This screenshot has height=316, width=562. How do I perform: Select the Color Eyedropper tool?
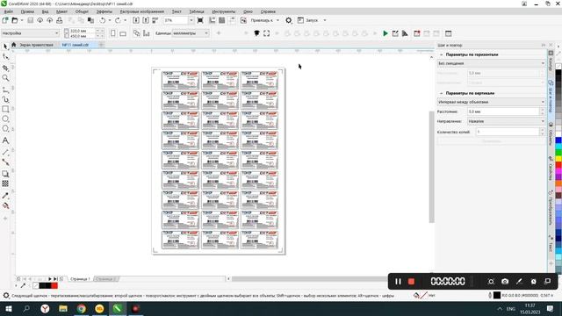tap(5, 196)
